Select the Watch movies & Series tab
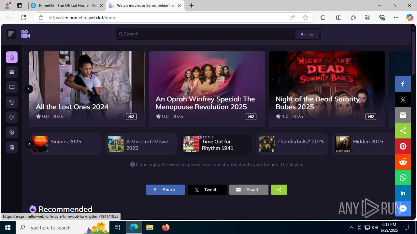Screen dimensions: 417x234 (145, 6)
